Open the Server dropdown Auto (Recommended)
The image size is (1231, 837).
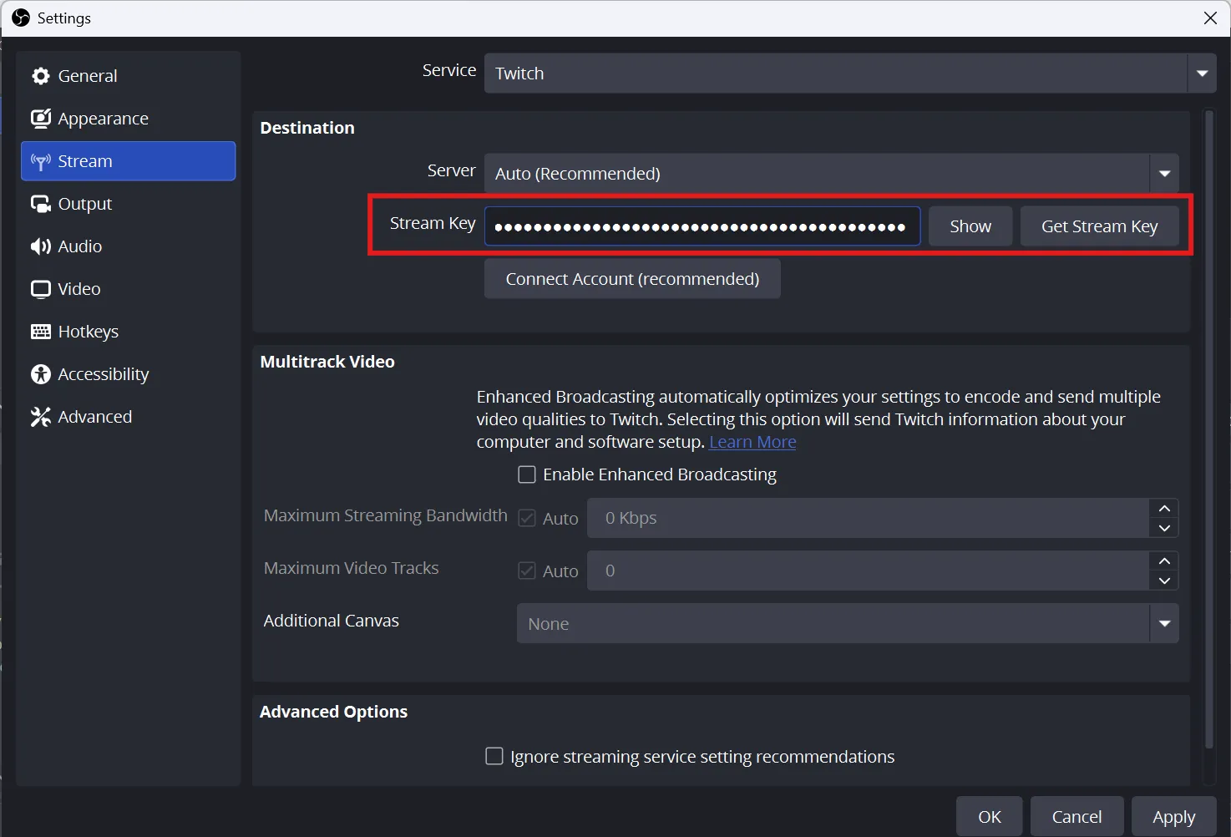click(831, 174)
